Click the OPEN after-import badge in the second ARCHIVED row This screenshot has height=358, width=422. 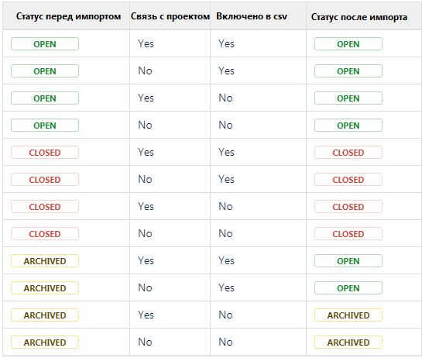pos(348,288)
